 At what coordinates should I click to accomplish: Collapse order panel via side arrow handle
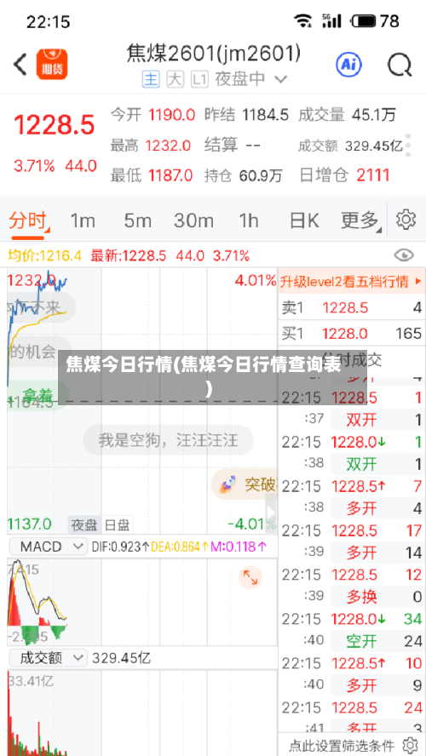[271, 513]
